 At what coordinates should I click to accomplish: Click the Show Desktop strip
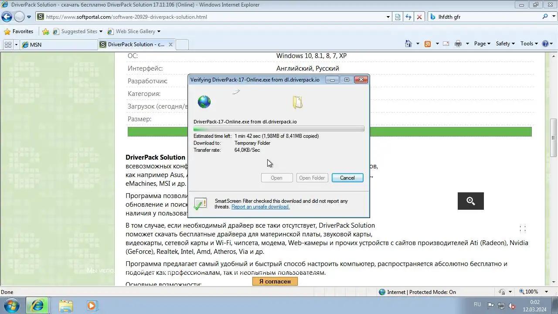coord(555,305)
